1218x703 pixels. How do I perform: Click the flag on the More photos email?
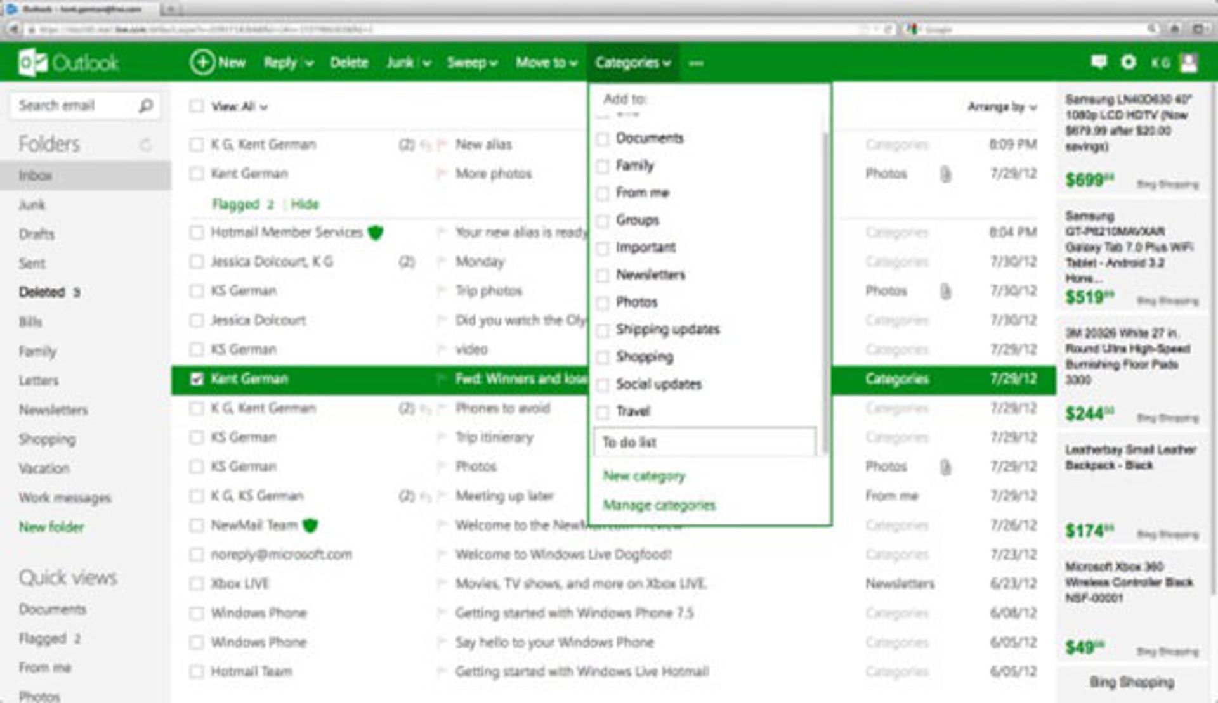(442, 174)
